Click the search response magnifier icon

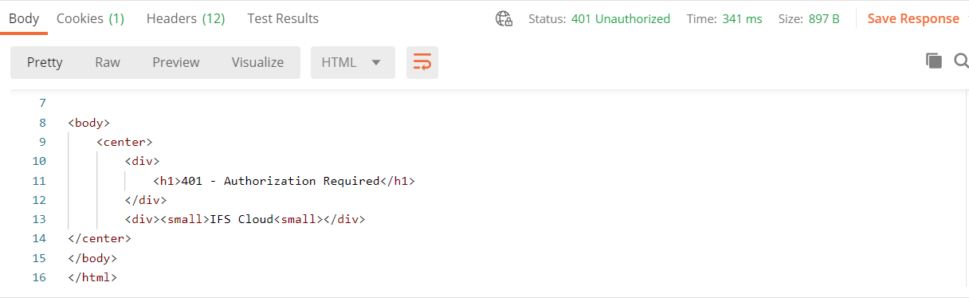click(x=961, y=61)
